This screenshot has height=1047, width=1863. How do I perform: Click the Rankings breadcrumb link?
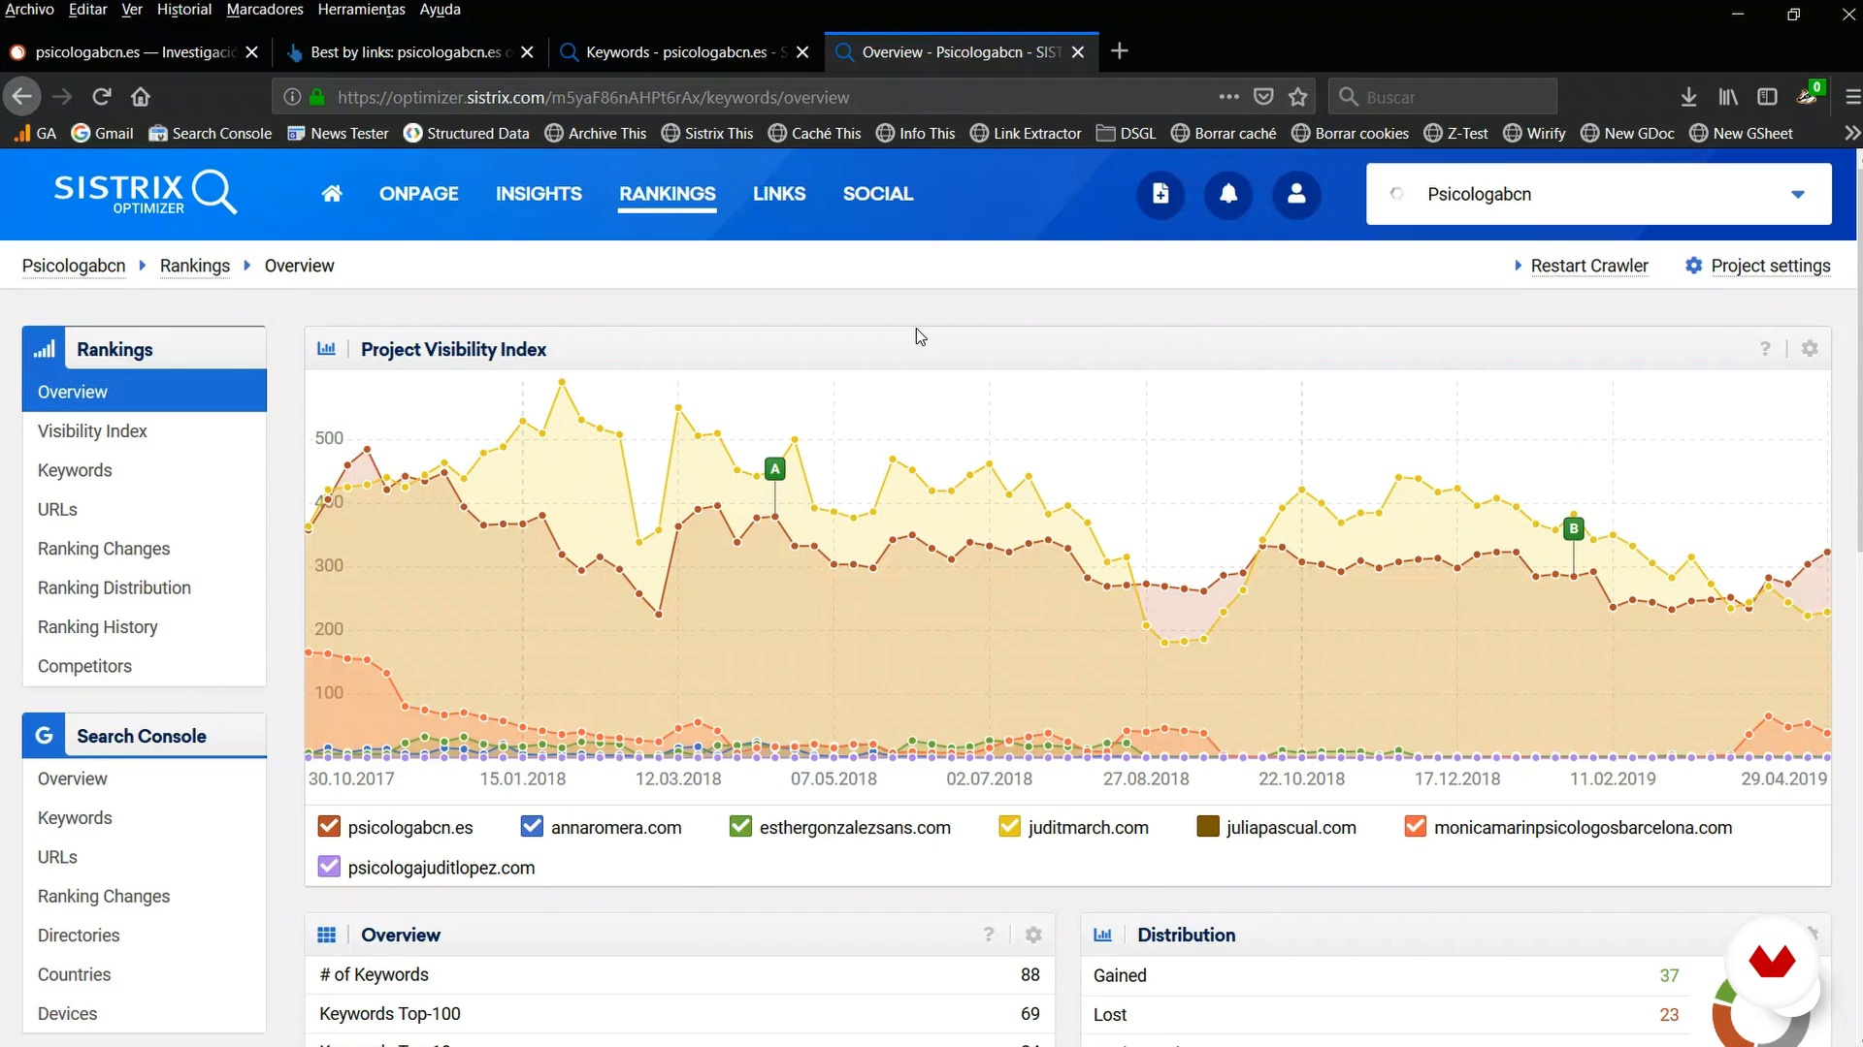tap(195, 266)
